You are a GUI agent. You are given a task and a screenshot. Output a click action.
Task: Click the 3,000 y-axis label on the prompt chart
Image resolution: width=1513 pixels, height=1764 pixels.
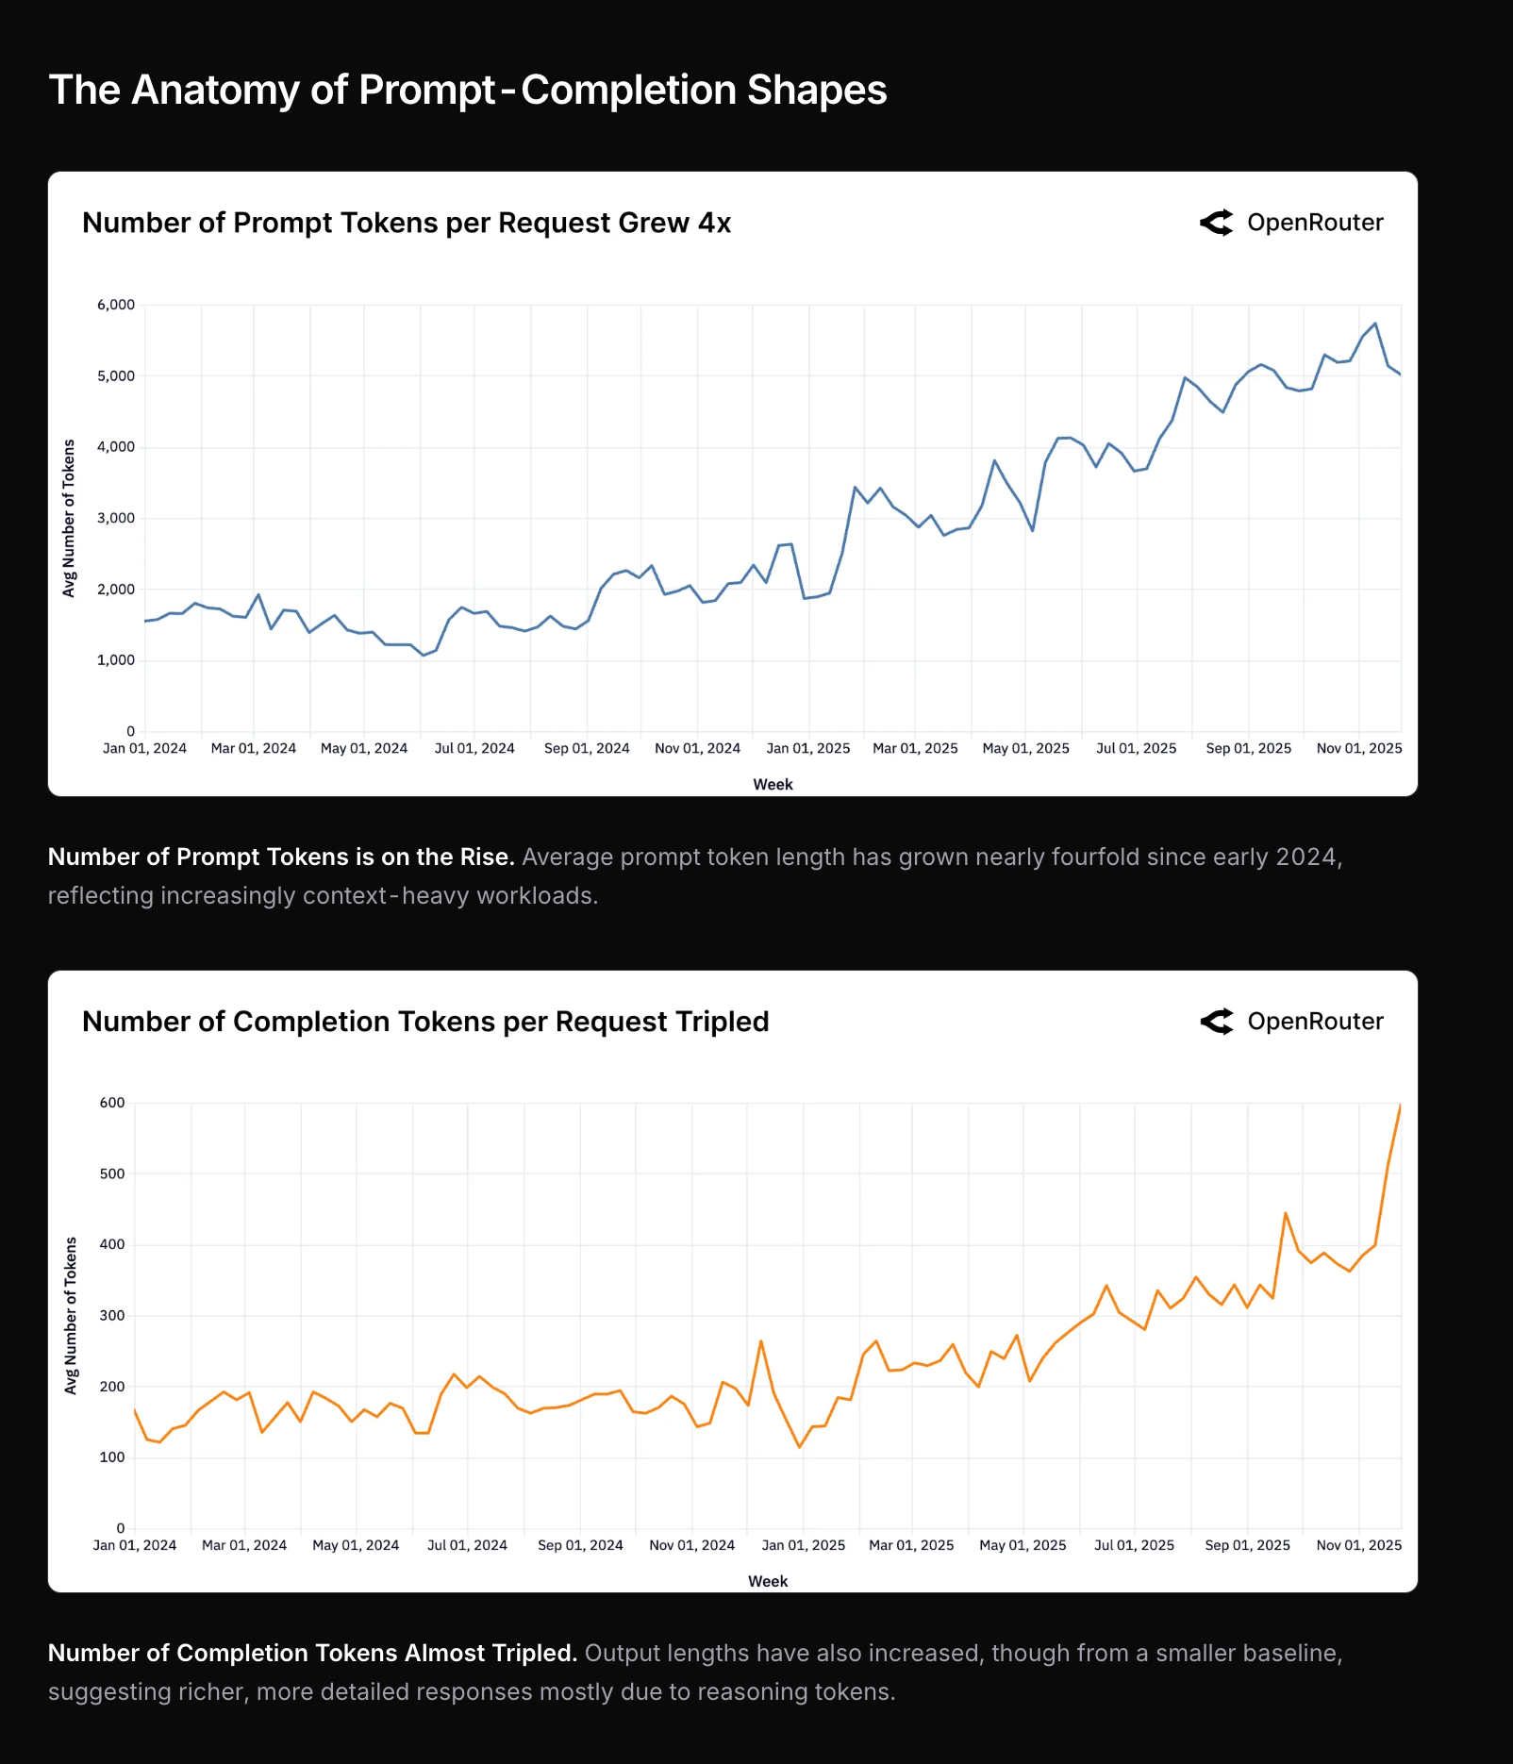[116, 518]
